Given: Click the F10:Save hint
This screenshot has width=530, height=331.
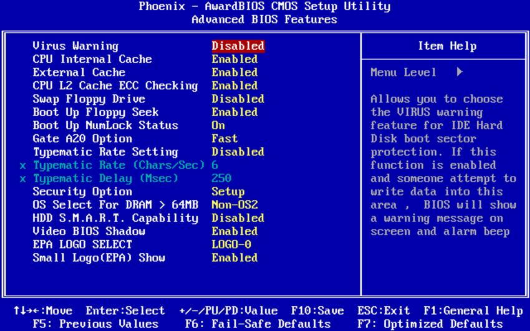Looking at the screenshot, I should (x=317, y=310).
